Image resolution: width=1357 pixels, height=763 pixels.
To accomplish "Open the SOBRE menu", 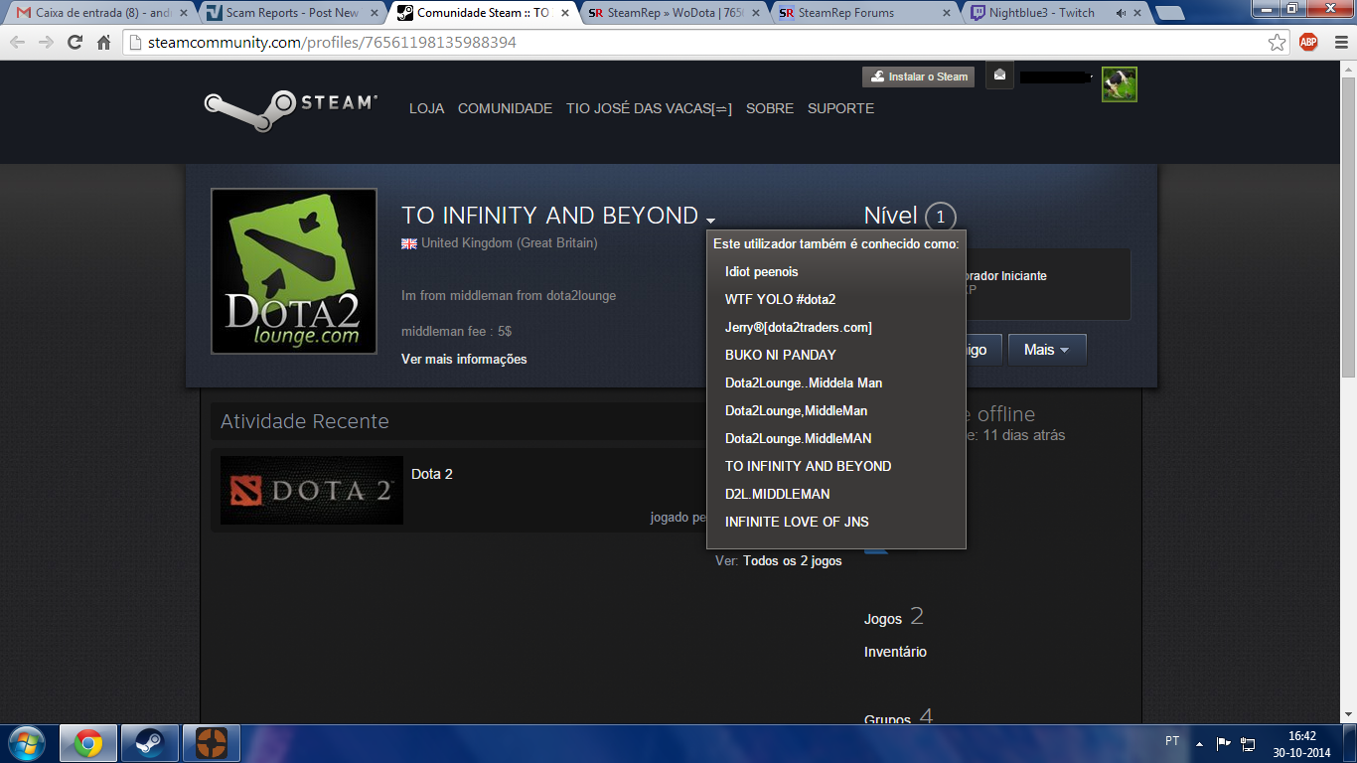I will coord(770,108).
